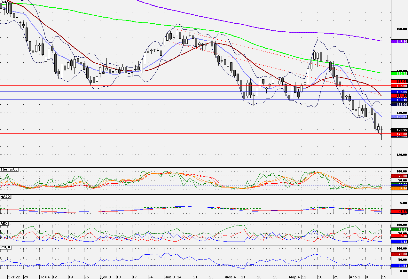This screenshot has height=279, width=408.
Task: Select the green 139.52 moving average tag
Action: pyautogui.click(x=399, y=73)
